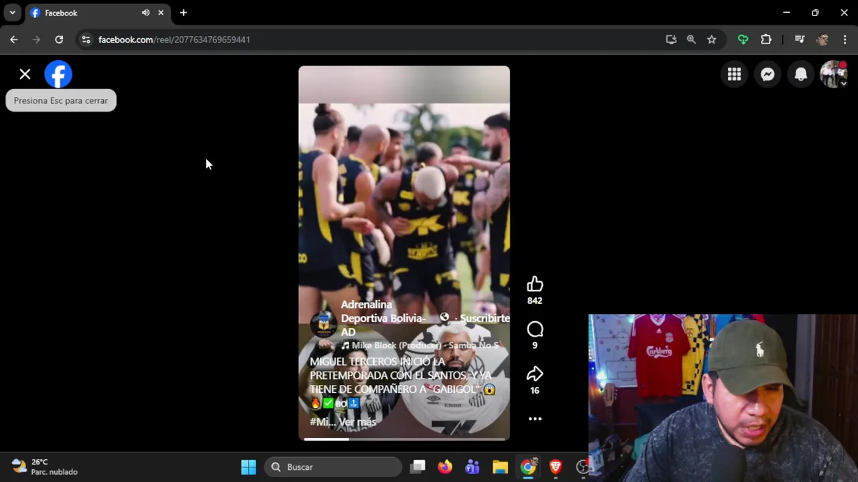Open Adrenalina Deportiva page avatar
This screenshot has width=858, height=482.
pyautogui.click(x=324, y=325)
